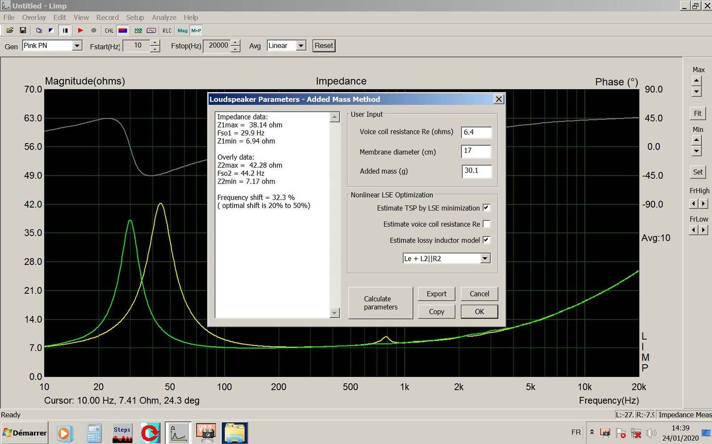
Task: Enable Estimate voice coil resistance Re
Action: click(486, 224)
